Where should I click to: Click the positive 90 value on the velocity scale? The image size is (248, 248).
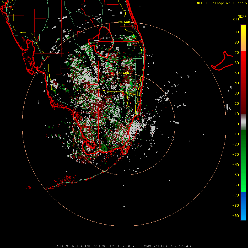tap(237, 32)
